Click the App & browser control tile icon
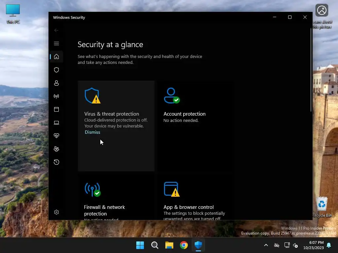 [x=172, y=189]
